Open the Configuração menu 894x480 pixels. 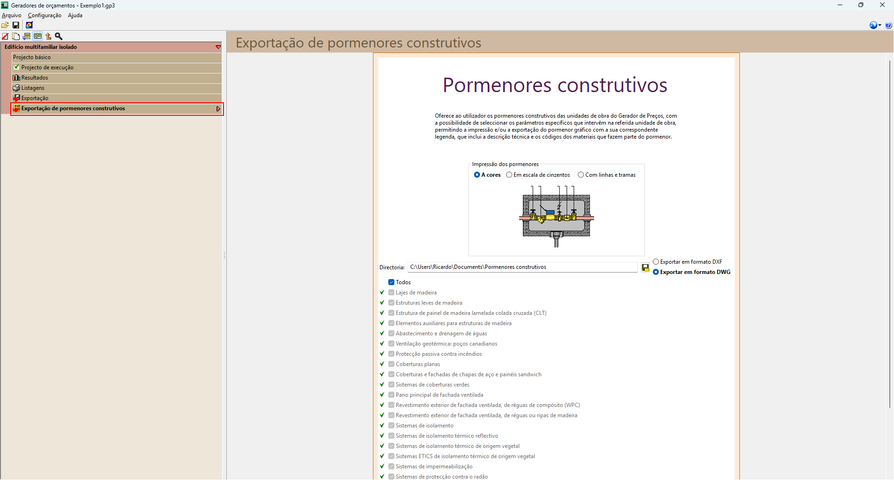point(44,15)
